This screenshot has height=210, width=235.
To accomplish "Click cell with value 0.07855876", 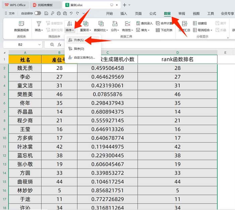I will click(x=107, y=94).
